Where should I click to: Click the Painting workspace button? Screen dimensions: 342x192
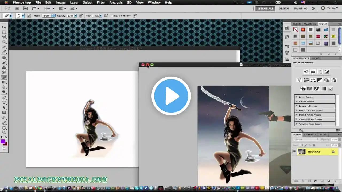(301, 8)
